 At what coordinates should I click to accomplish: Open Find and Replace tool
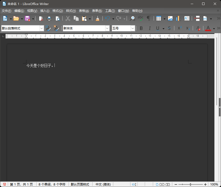pos(132,18)
